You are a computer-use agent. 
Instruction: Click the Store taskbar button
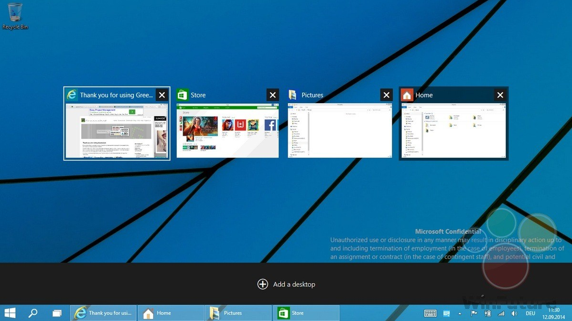[x=306, y=313]
